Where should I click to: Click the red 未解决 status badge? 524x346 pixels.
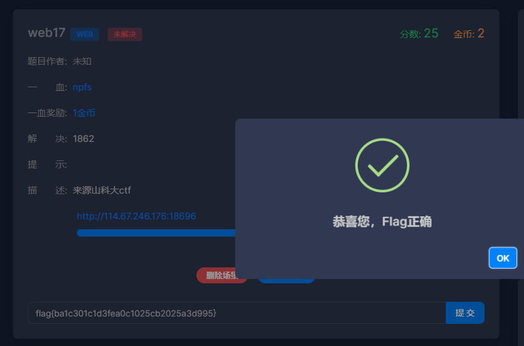click(124, 34)
